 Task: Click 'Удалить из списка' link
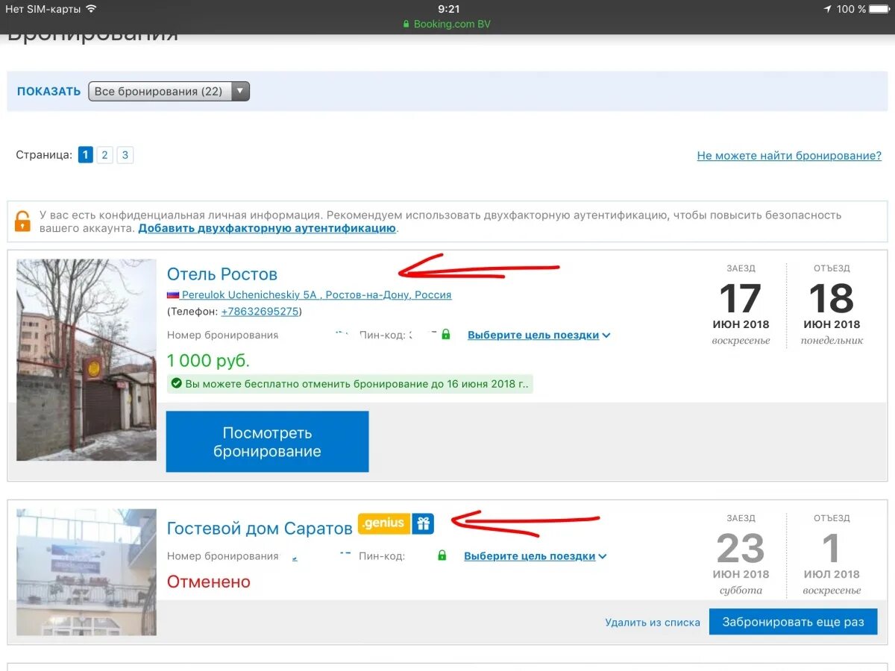pyautogui.click(x=653, y=623)
